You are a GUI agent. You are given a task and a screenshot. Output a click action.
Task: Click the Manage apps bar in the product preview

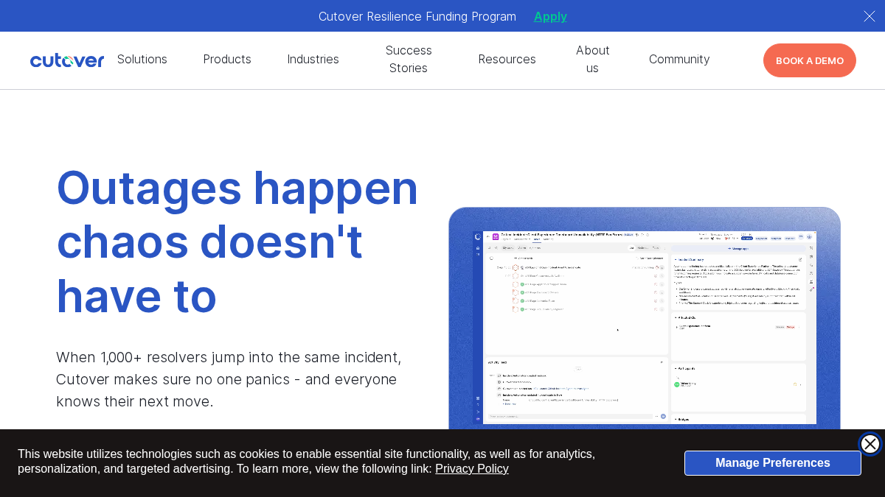(x=738, y=249)
